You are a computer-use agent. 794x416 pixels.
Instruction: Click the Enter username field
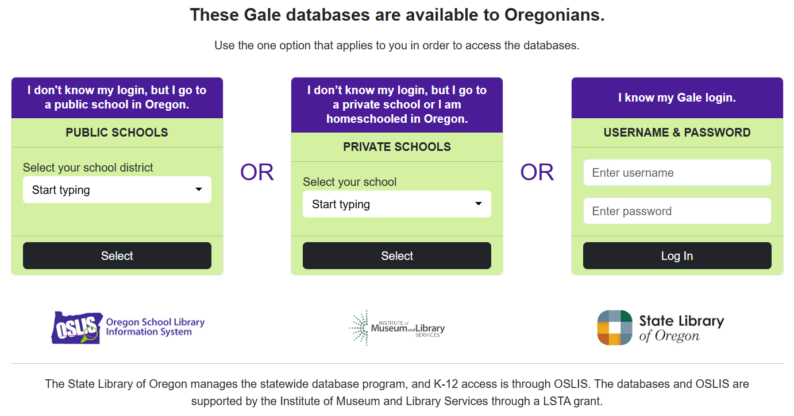click(x=677, y=172)
